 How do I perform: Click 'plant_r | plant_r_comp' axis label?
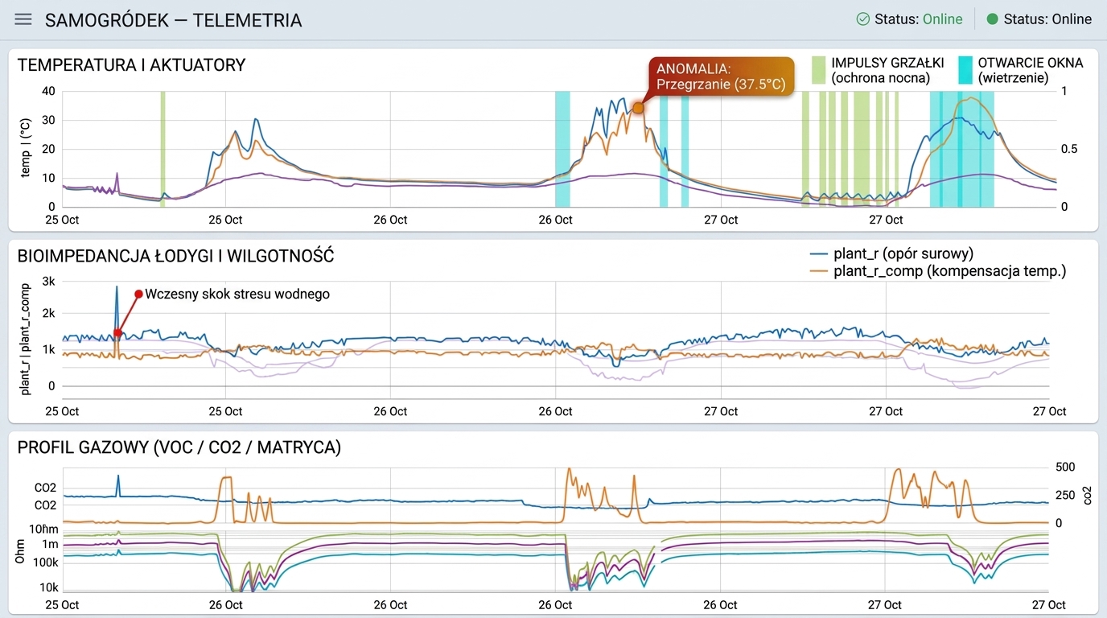point(25,339)
